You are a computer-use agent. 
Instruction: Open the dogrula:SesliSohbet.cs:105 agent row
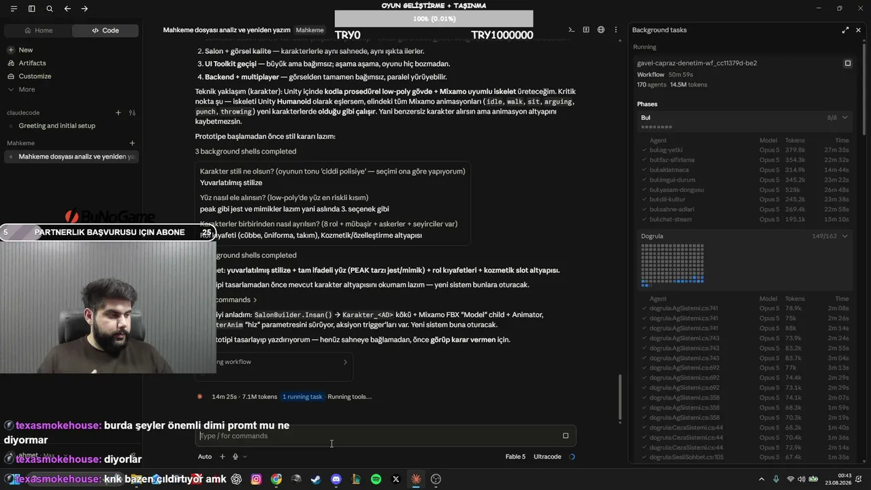click(745, 457)
